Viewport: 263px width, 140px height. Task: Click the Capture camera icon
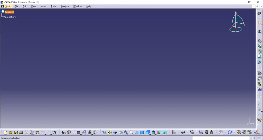pyautogui.click(x=183, y=133)
